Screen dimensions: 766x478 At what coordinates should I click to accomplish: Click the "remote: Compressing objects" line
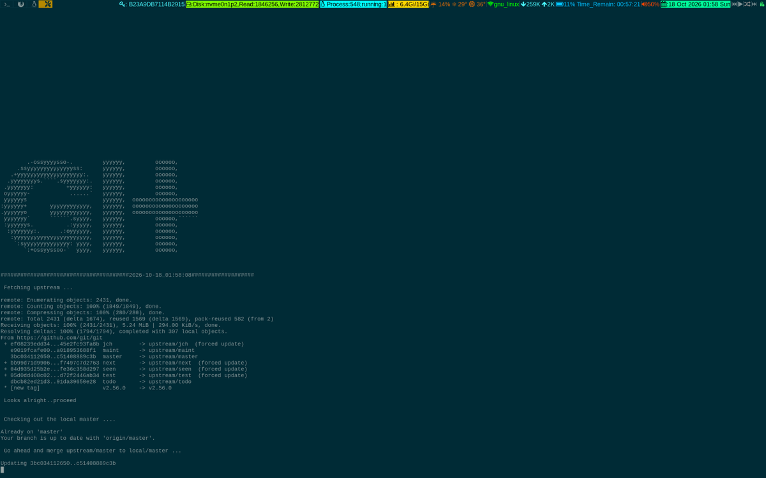pyautogui.click(x=83, y=313)
